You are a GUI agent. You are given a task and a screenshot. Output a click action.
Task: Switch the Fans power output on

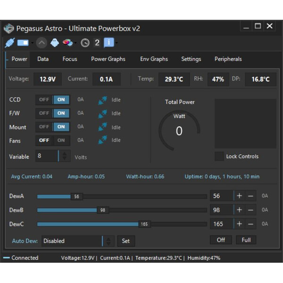61,140
